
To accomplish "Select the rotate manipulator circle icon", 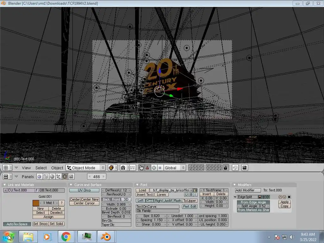I will [154, 168].
